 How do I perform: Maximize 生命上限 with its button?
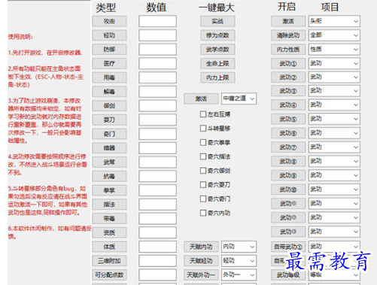[217, 64]
